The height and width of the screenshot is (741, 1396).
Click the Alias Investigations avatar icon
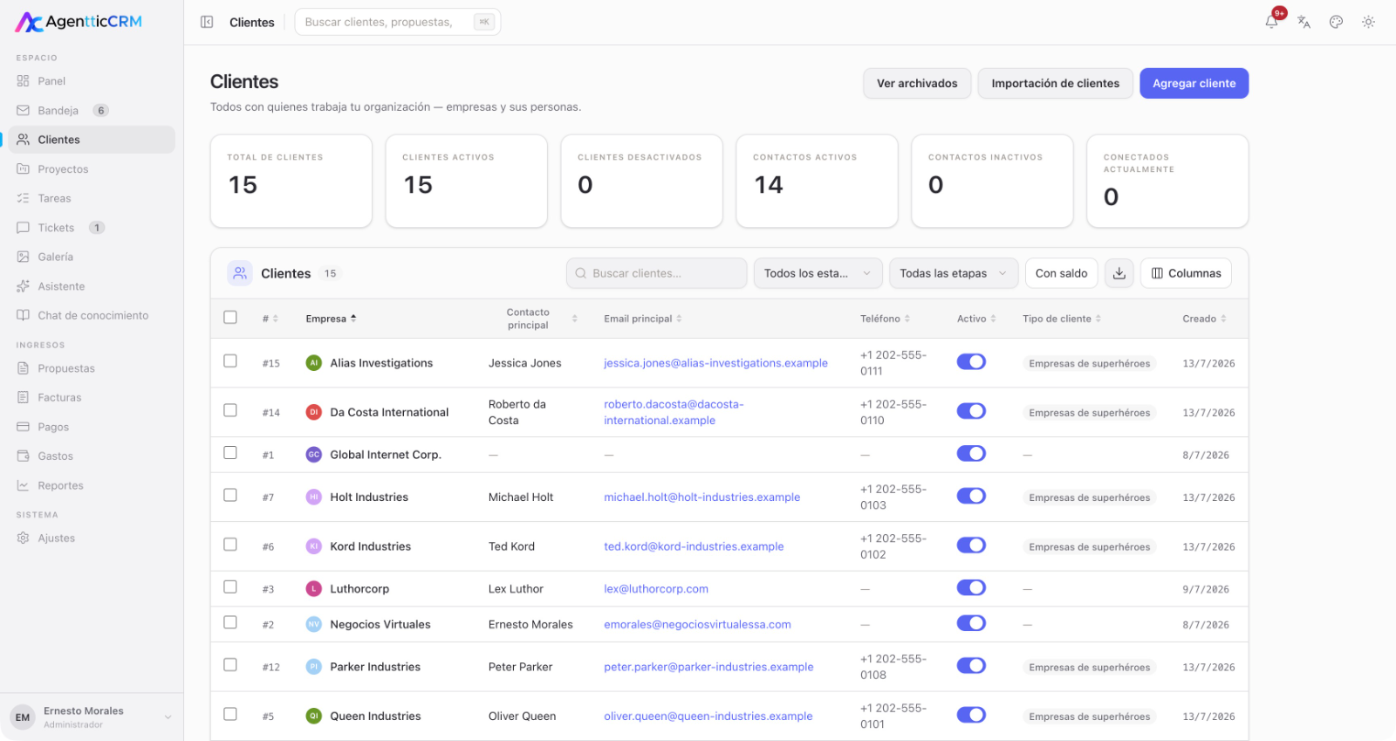pyautogui.click(x=314, y=363)
